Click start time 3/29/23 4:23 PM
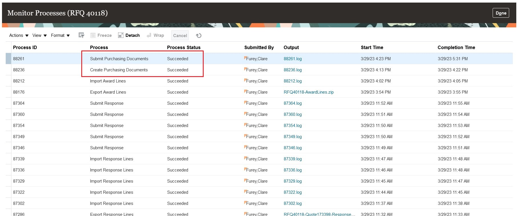The width and height of the screenshot is (520, 216). click(376, 59)
